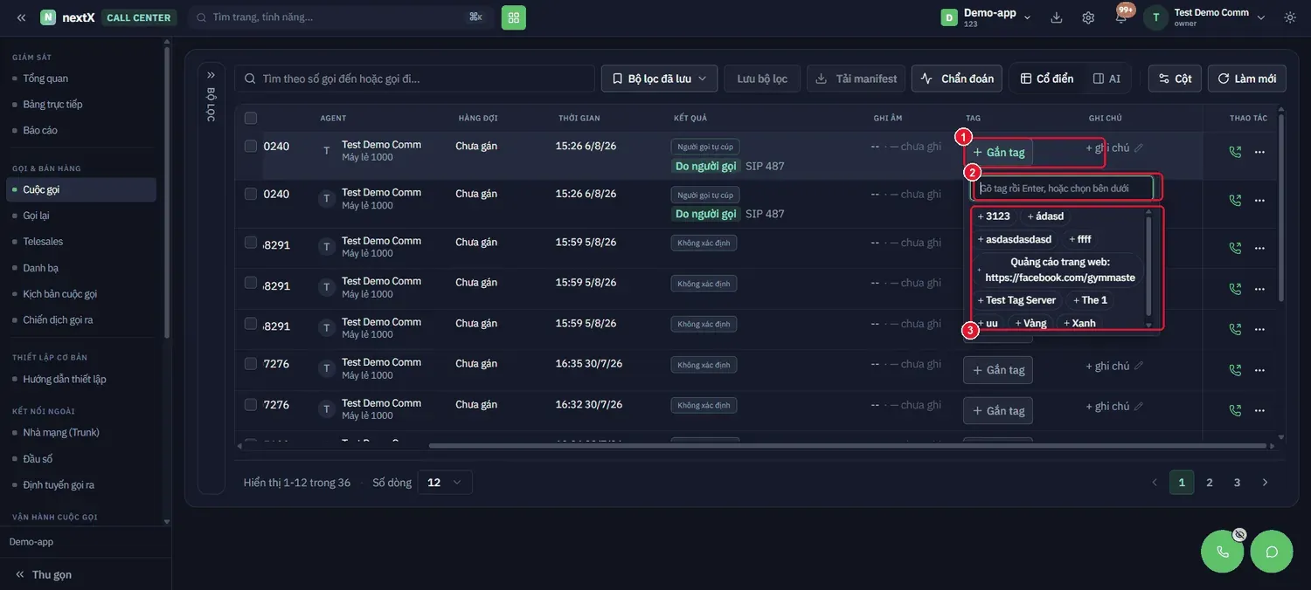
Task: Click the Chẩn đoán button
Action: click(x=957, y=79)
